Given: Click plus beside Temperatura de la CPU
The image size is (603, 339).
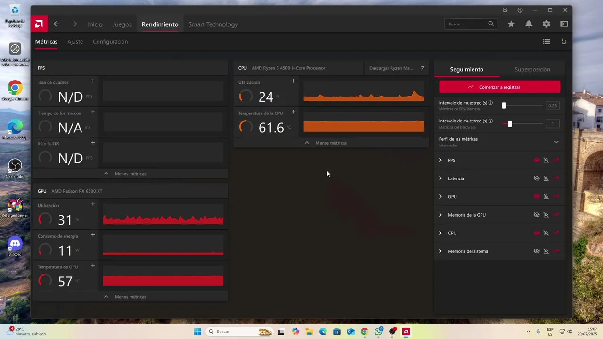Looking at the screenshot, I should 293,112.
